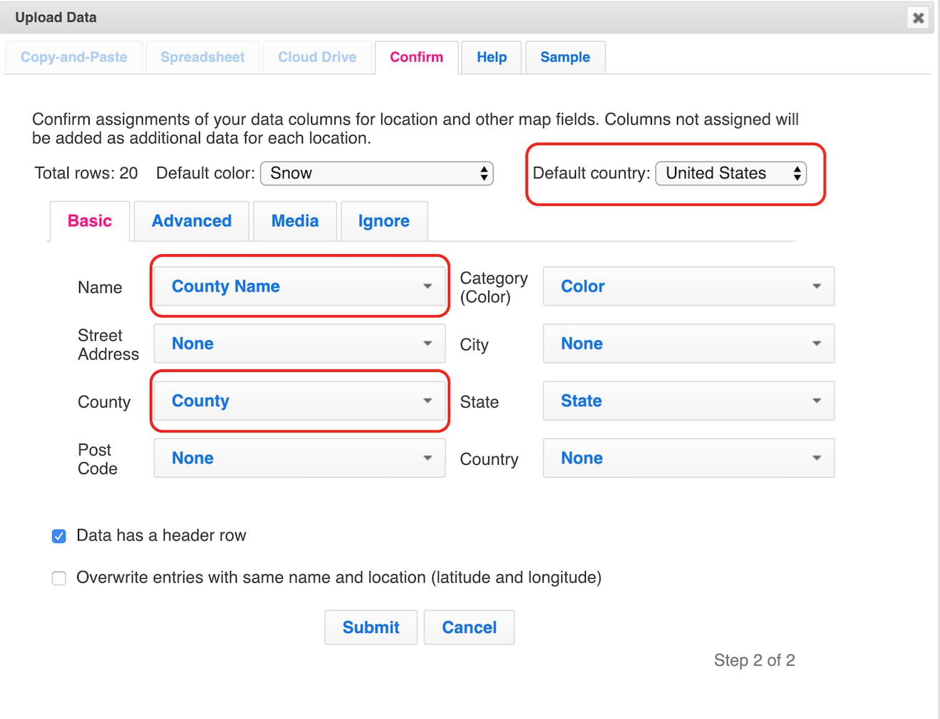
Task: Open the Sample tab
Action: [565, 57]
